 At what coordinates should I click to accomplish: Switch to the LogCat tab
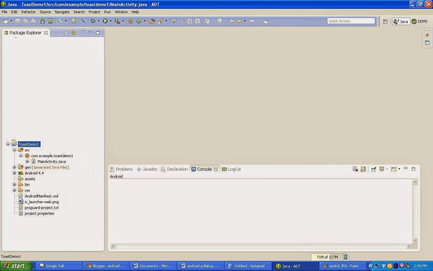[x=231, y=169]
